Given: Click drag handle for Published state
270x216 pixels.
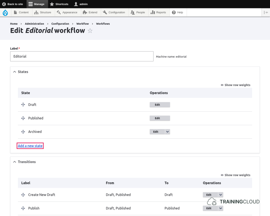Looking at the screenshot, I should coord(23,118).
